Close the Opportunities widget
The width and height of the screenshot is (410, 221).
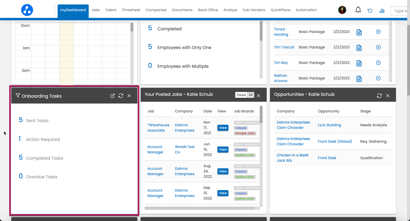[388, 96]
